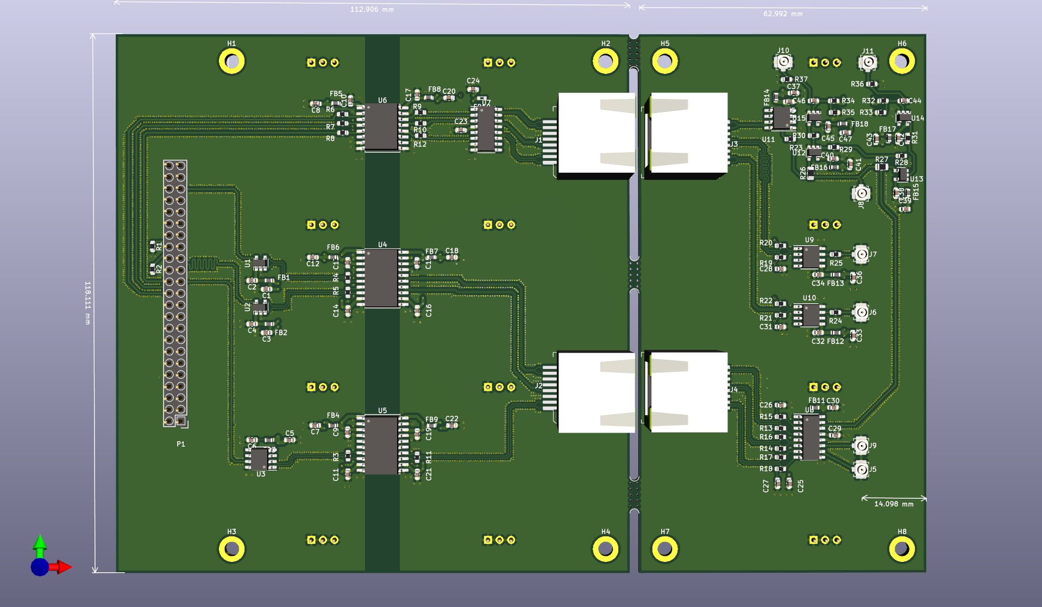
Task: Click the R27 resistor
Action: [x=882, y=167]
